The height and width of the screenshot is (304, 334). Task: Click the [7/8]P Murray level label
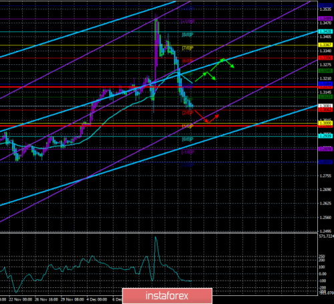188,48
